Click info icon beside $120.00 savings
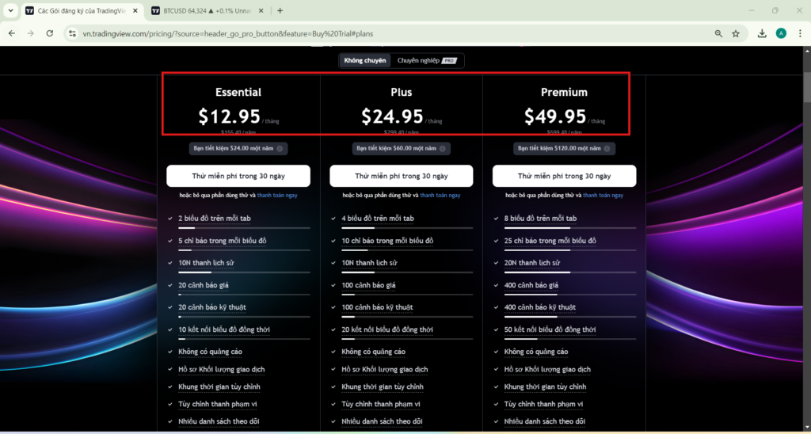811x434 pixels. pyautogui.click(x=607, y=149)
